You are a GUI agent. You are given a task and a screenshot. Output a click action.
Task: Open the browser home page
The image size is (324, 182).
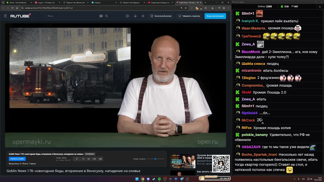point(17,8)
